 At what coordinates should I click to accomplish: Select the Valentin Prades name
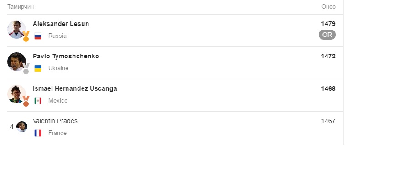point(55,121)
